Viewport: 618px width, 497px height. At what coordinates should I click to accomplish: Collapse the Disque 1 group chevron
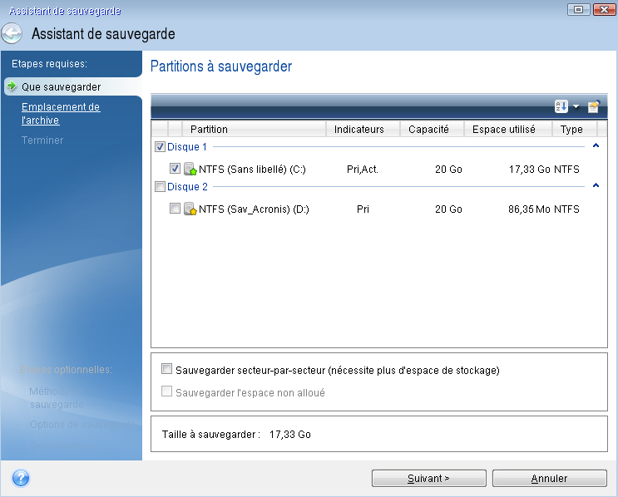596,145
